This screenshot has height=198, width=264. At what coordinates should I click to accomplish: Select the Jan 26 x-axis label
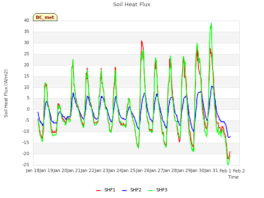tap(143, 170)
